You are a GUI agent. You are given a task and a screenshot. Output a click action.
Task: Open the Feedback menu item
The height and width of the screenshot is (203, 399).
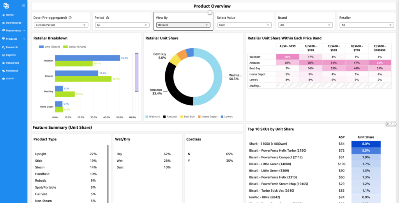tap(12, 71)
